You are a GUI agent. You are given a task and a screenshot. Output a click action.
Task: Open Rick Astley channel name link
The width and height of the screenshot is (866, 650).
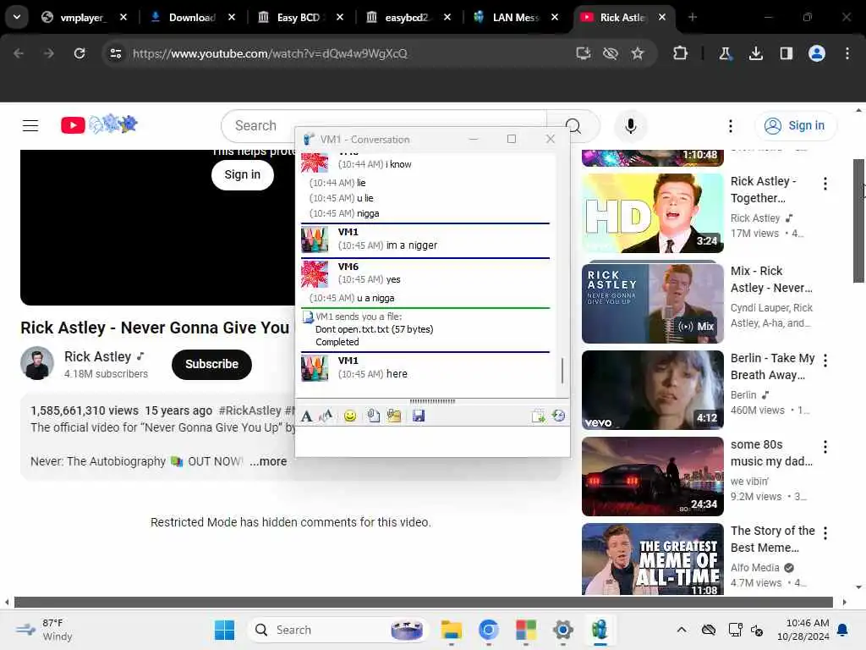98,356
